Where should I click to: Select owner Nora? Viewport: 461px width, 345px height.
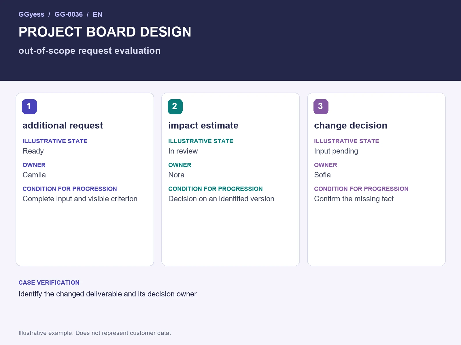pyautogui.click(x=176, y=175)
